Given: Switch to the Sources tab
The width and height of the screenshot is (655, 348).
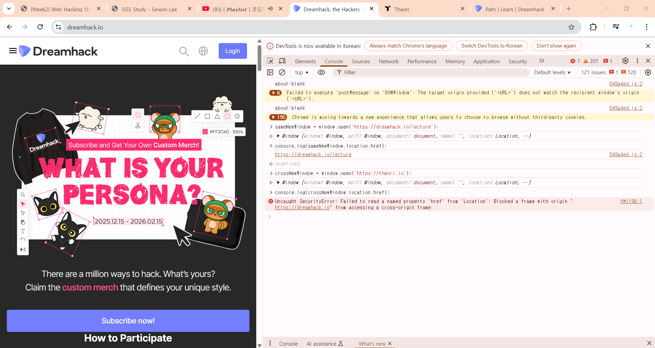Looking at the screenshot, I should 360,61.
